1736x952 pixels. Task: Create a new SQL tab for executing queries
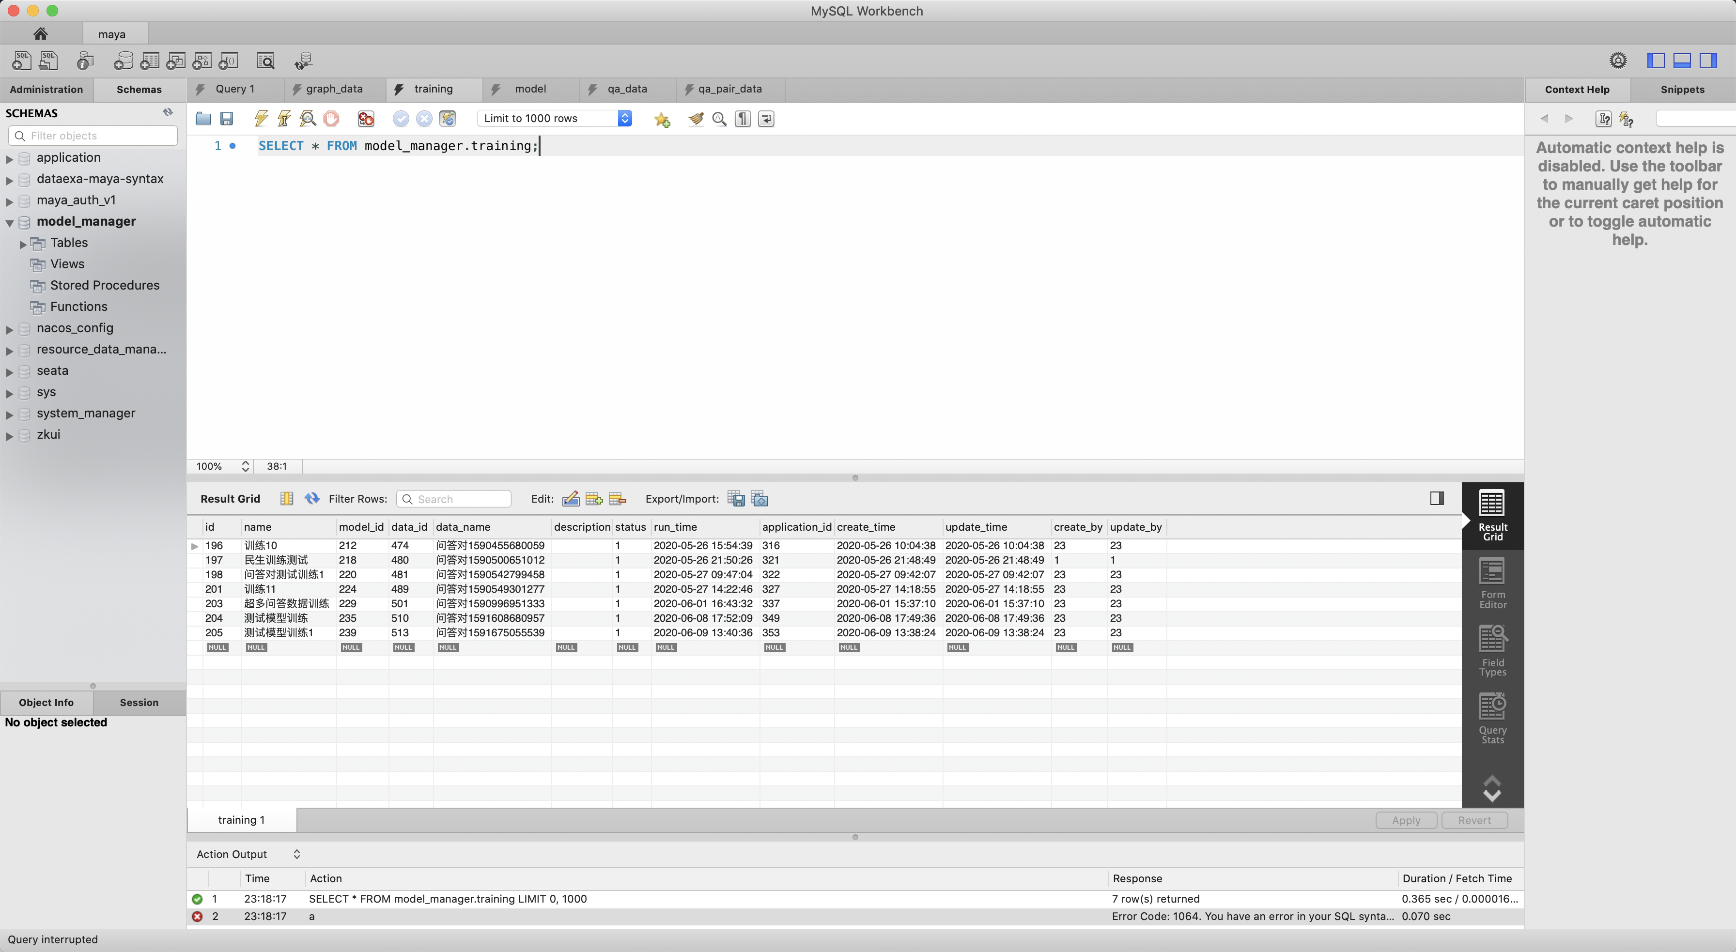pyautogui.click(x=22, y=60)
